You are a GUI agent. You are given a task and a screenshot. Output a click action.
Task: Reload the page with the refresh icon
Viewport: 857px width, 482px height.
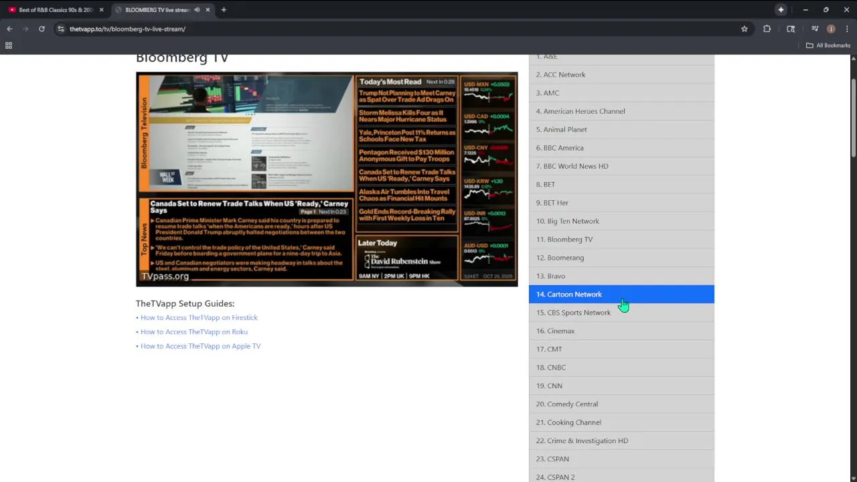42,29
